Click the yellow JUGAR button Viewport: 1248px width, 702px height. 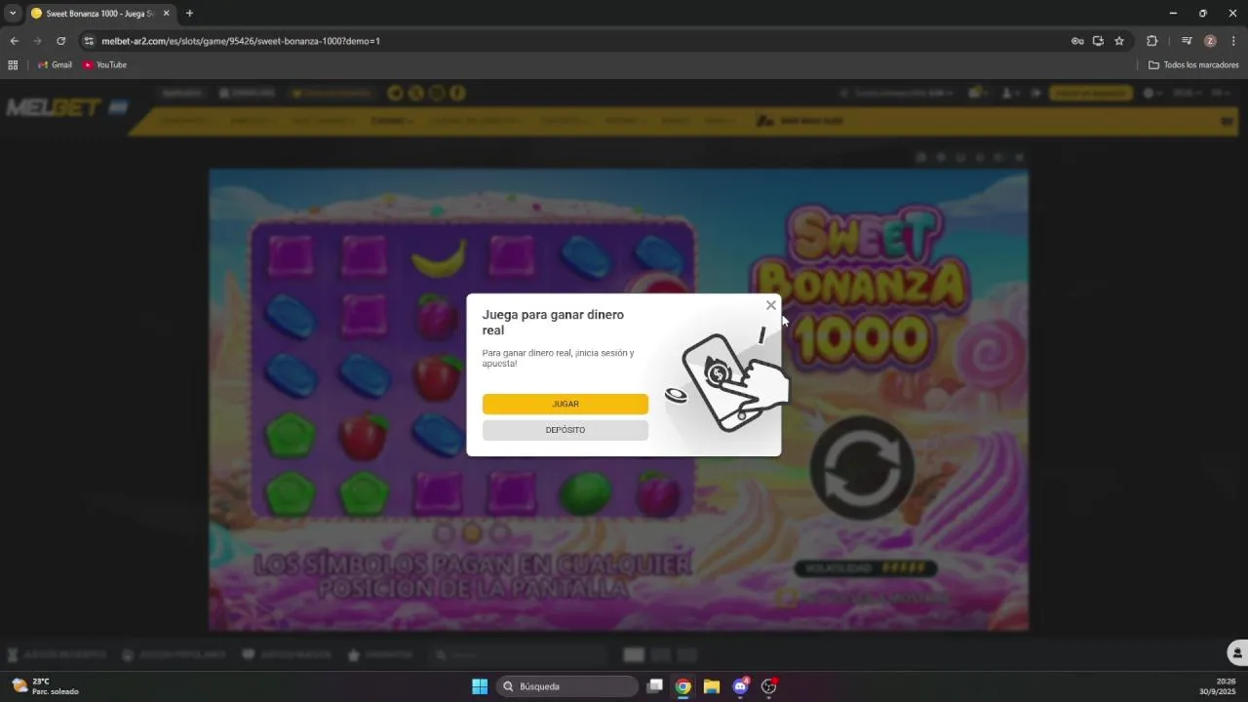(565, 404)
